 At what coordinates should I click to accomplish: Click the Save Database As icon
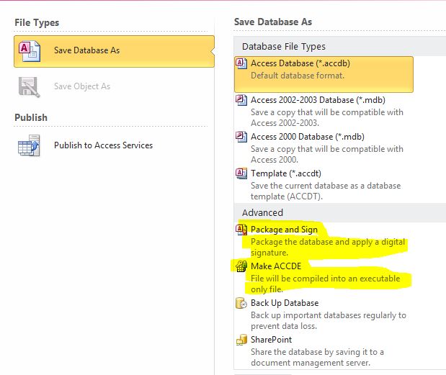30,51
